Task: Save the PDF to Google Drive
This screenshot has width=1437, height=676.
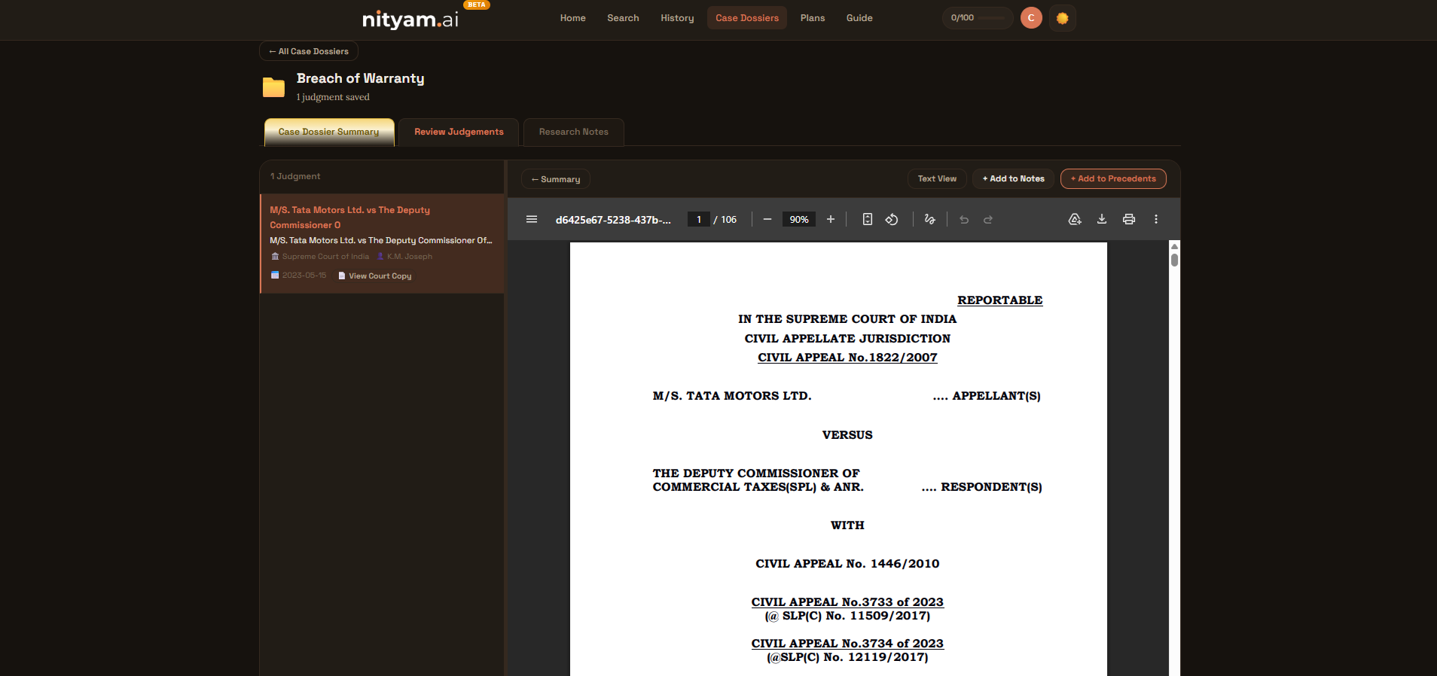Action: tap(1075, 219)
